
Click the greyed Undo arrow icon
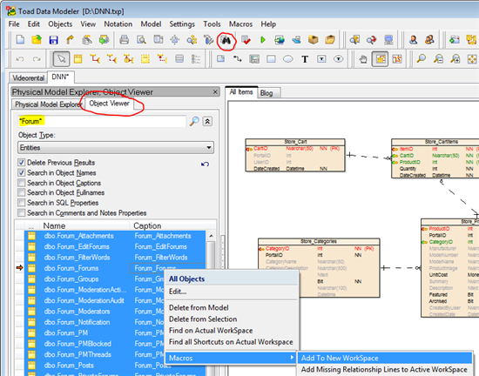tap(20, 59)
